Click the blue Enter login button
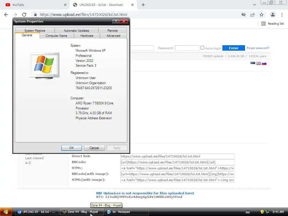 [x=234, y=48]
